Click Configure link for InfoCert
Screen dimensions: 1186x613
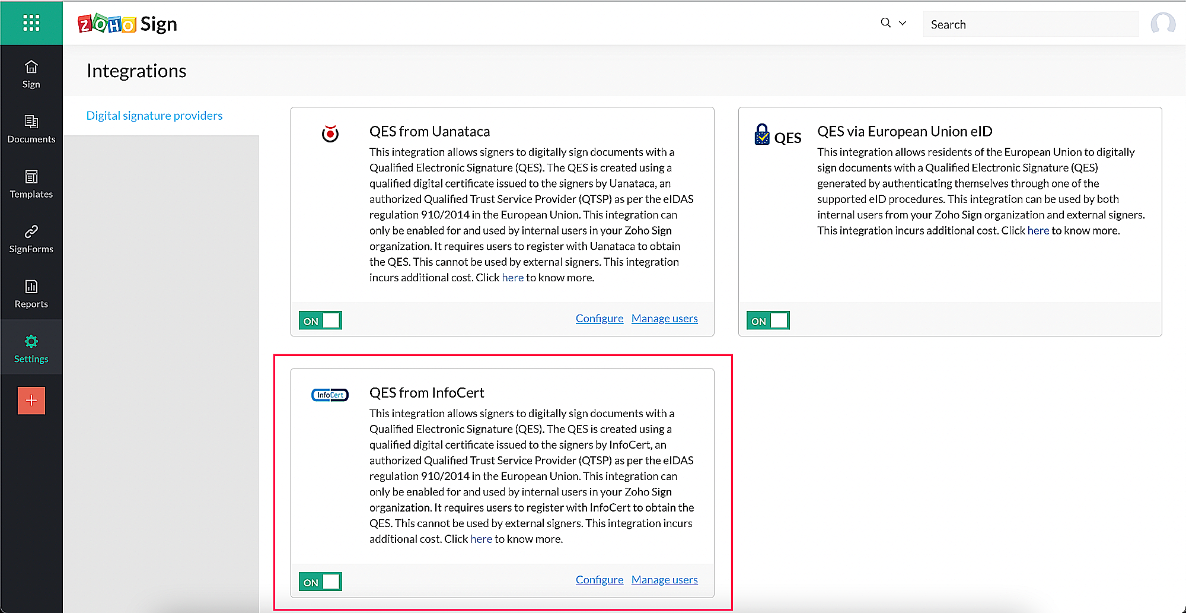point(600,580)
